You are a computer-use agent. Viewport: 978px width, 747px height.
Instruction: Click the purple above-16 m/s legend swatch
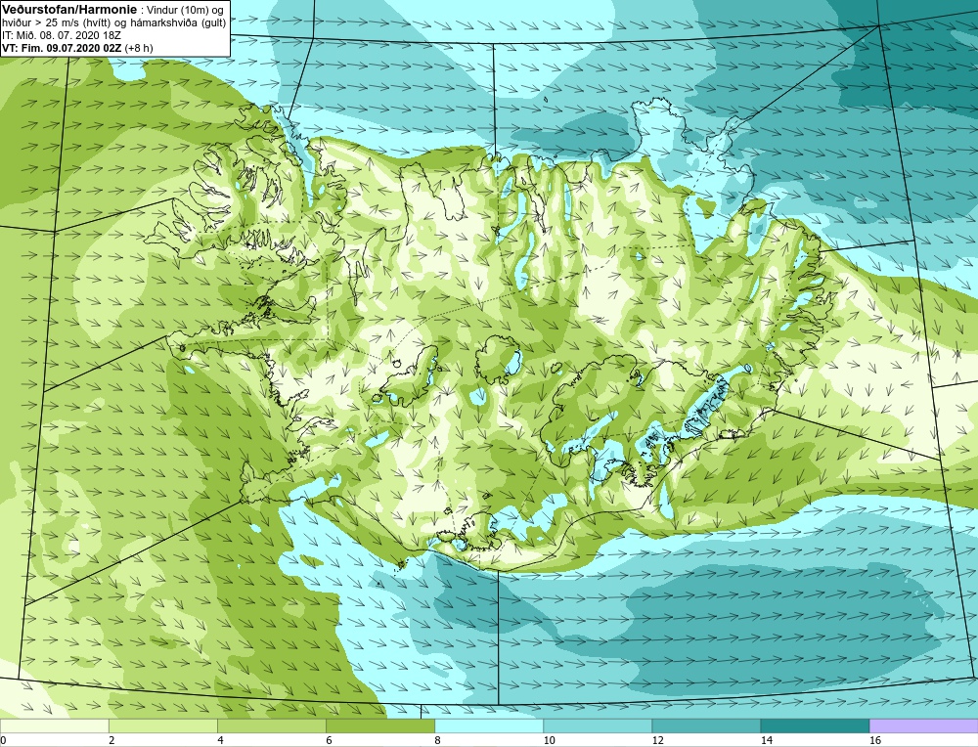point(924,725)
